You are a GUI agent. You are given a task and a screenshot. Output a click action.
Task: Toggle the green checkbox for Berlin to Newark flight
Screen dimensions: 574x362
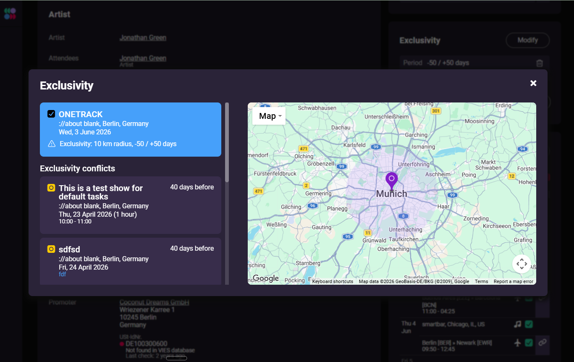529,343
